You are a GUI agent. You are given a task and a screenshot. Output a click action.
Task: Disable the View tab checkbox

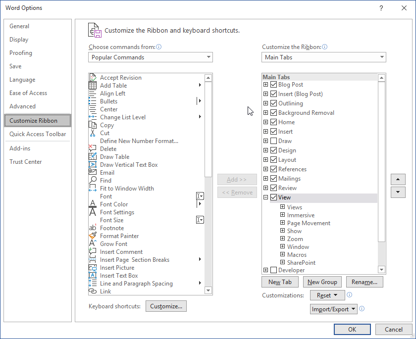click(273, 197)
